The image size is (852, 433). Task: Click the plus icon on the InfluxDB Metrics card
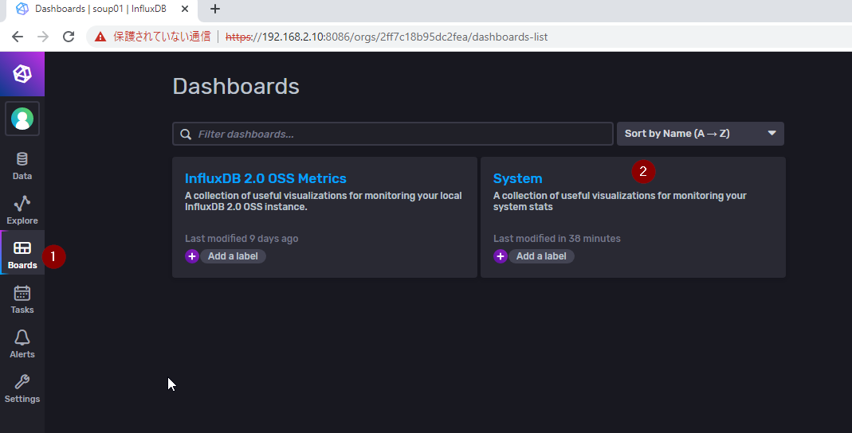[192, 256]
